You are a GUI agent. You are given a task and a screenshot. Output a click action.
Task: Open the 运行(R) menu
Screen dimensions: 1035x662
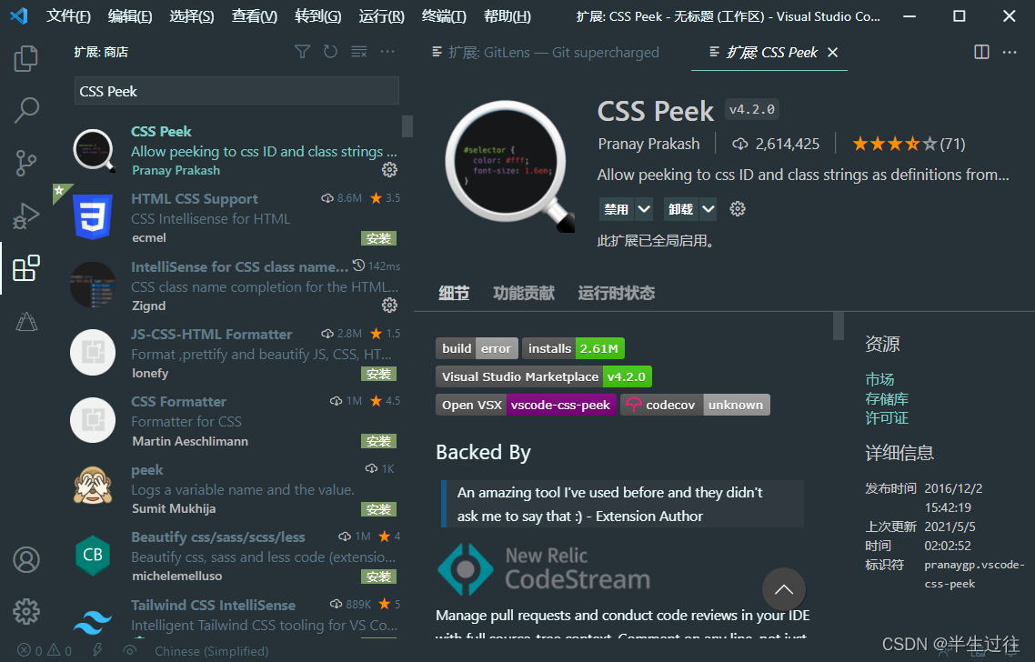pyautogui.click(x=381, y=15)
